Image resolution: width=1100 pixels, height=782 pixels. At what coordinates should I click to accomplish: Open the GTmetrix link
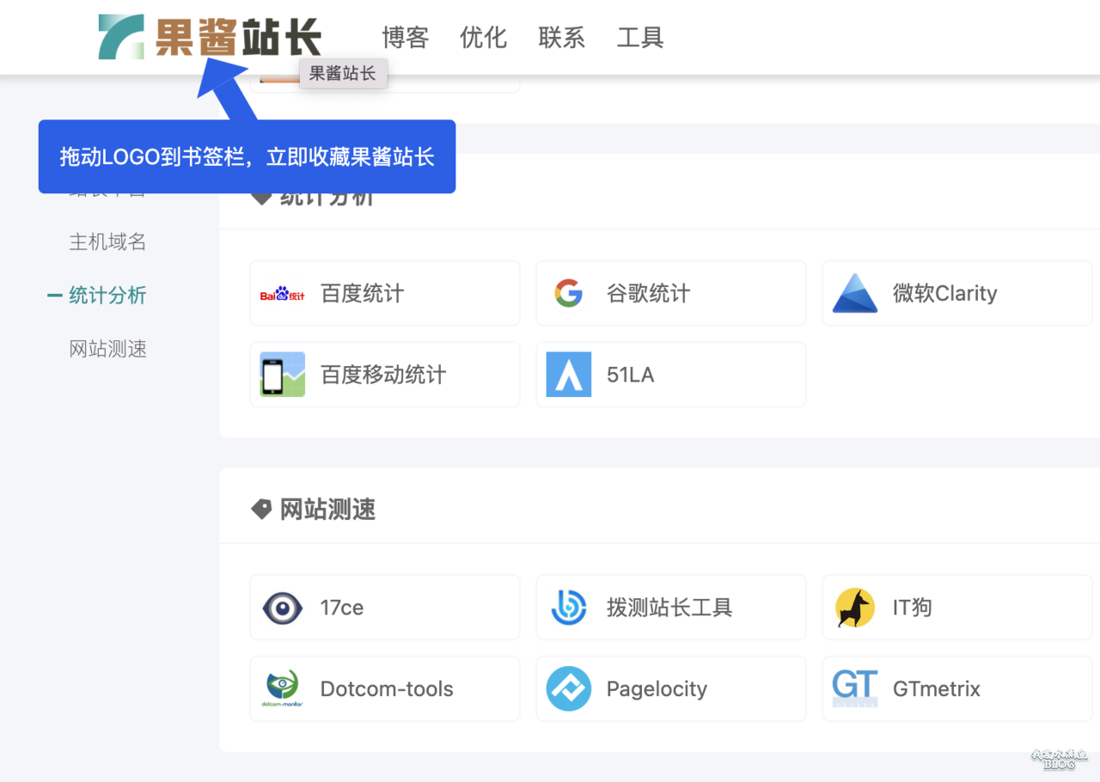click(937, 688)
